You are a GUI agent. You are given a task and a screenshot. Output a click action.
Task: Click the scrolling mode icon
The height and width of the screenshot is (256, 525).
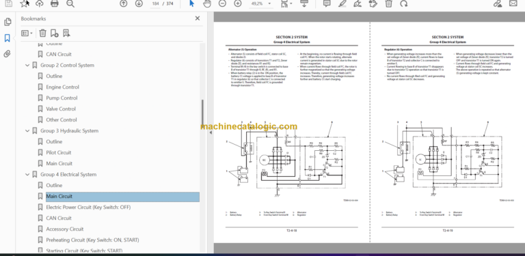(304, 3)
